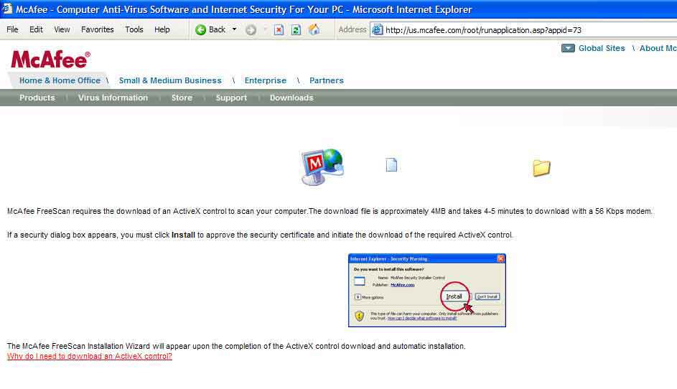Click the Internet Explorer title bar icon
The image size is (677, 389).
point(7,9)
